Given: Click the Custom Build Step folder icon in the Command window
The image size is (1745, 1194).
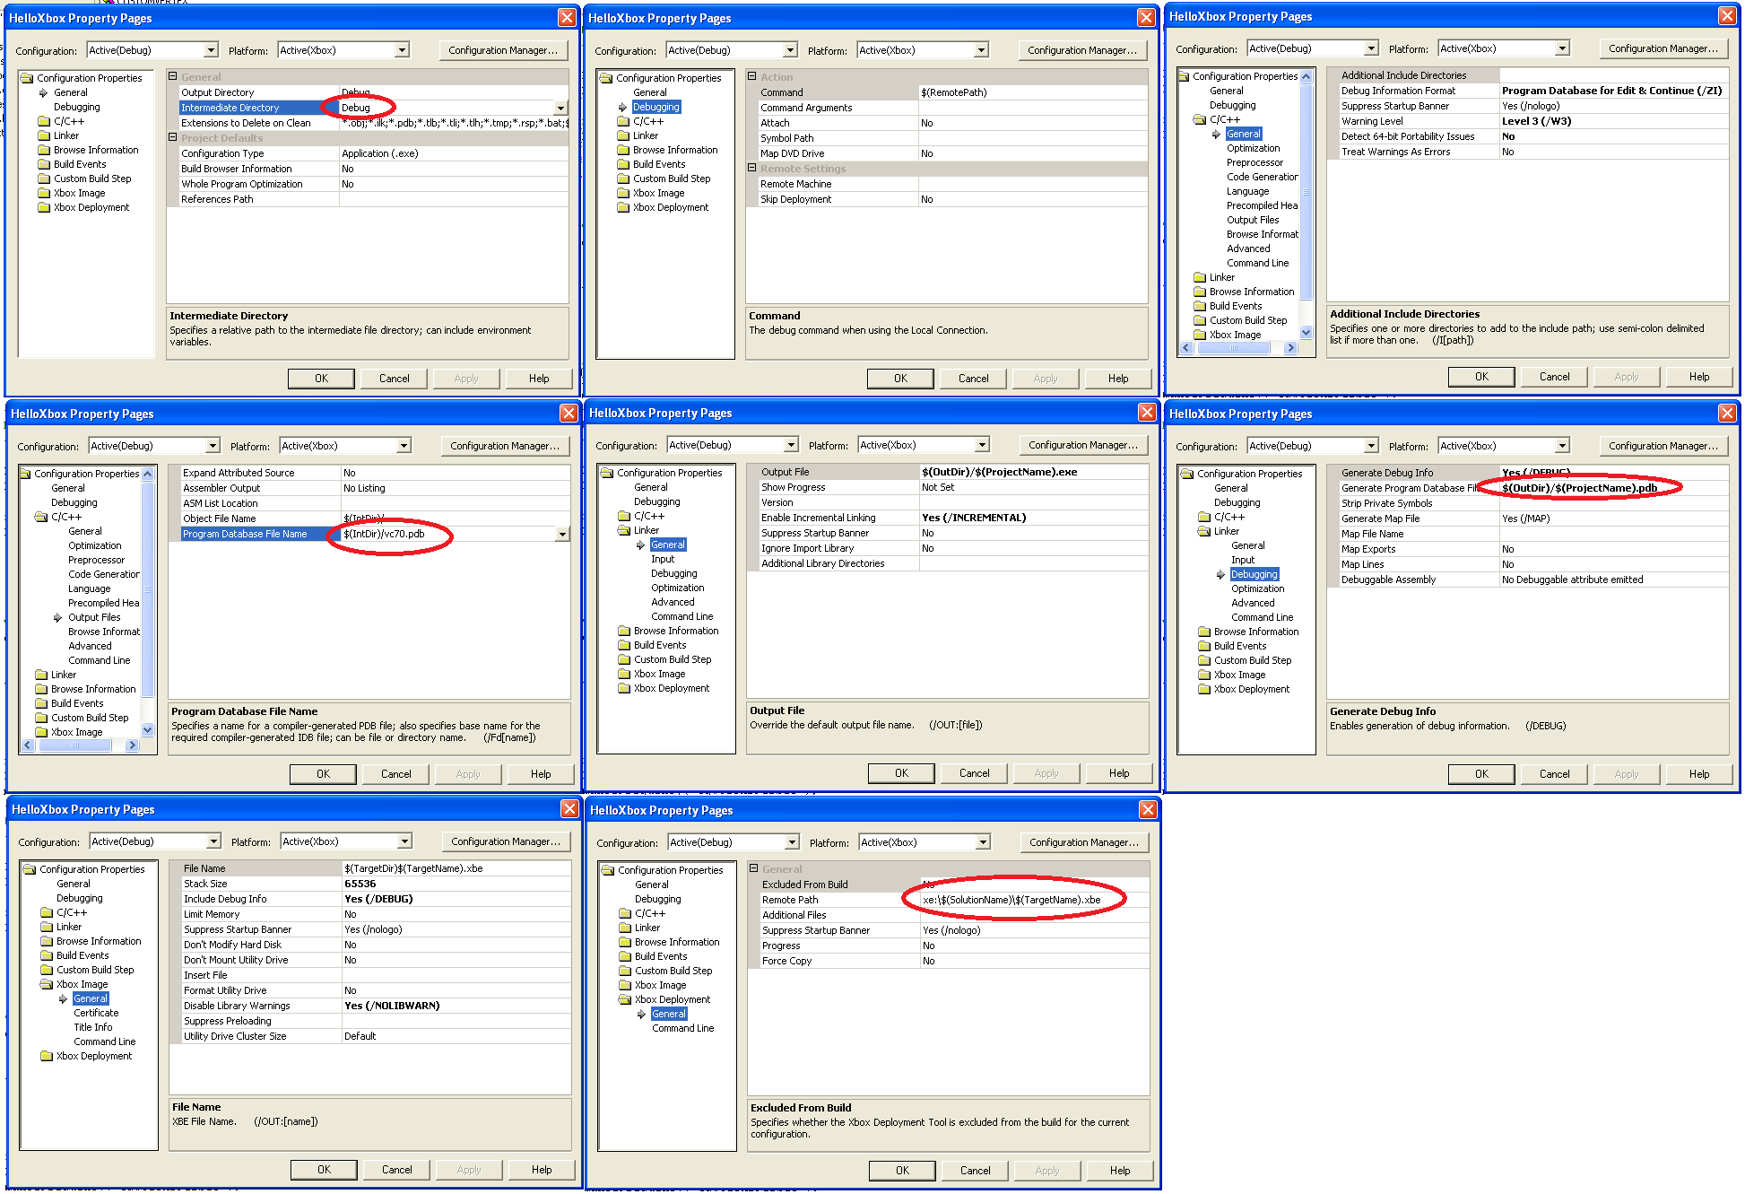Looking at the screenshot, I should pos(623,179).
